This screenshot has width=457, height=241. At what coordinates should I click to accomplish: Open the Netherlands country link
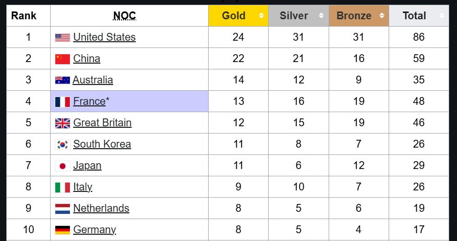101,208
